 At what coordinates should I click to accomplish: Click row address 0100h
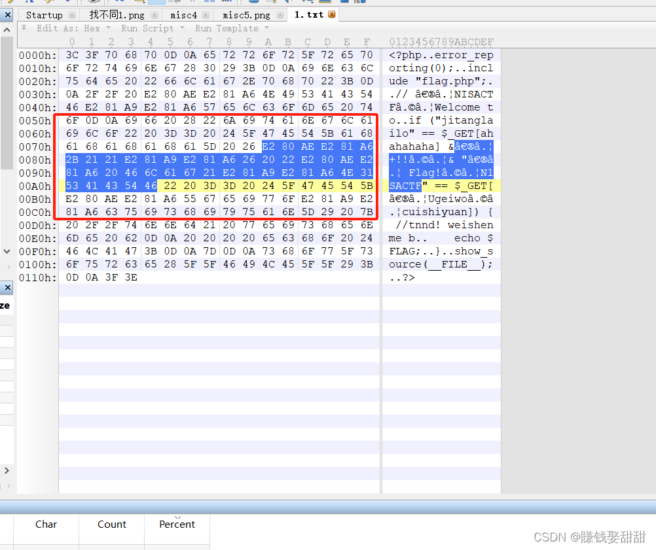[x=38, y=265]
